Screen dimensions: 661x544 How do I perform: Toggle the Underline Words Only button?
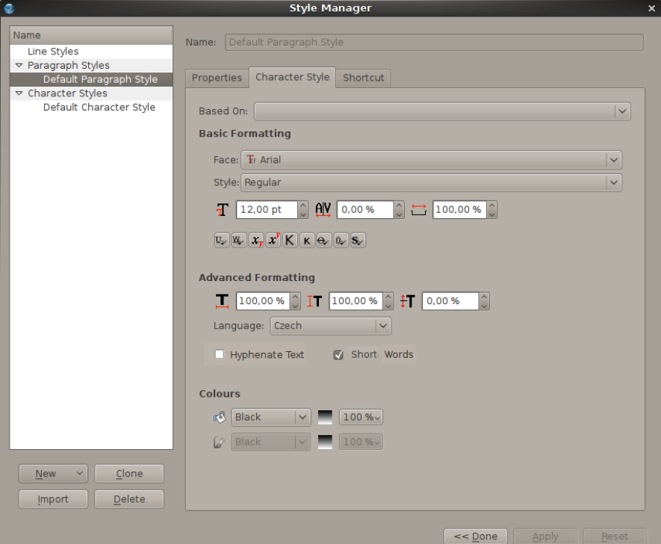pyautogui.click(x=238, y=241)
